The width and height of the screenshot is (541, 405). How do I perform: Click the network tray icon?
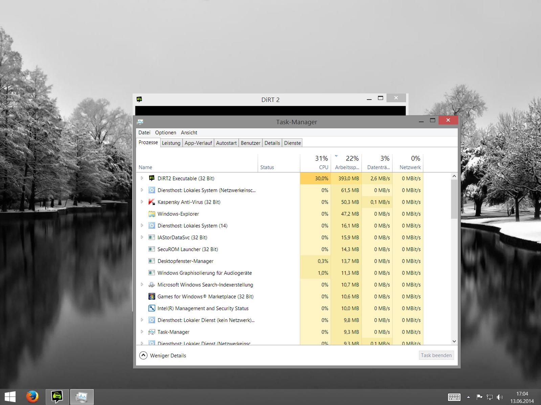489,397
